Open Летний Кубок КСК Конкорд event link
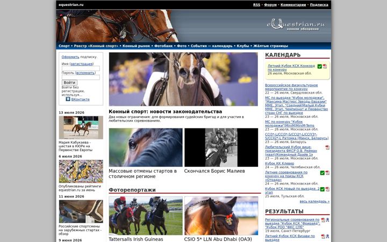The width and height of the screenshot is (387, 242). pos(291,68)
